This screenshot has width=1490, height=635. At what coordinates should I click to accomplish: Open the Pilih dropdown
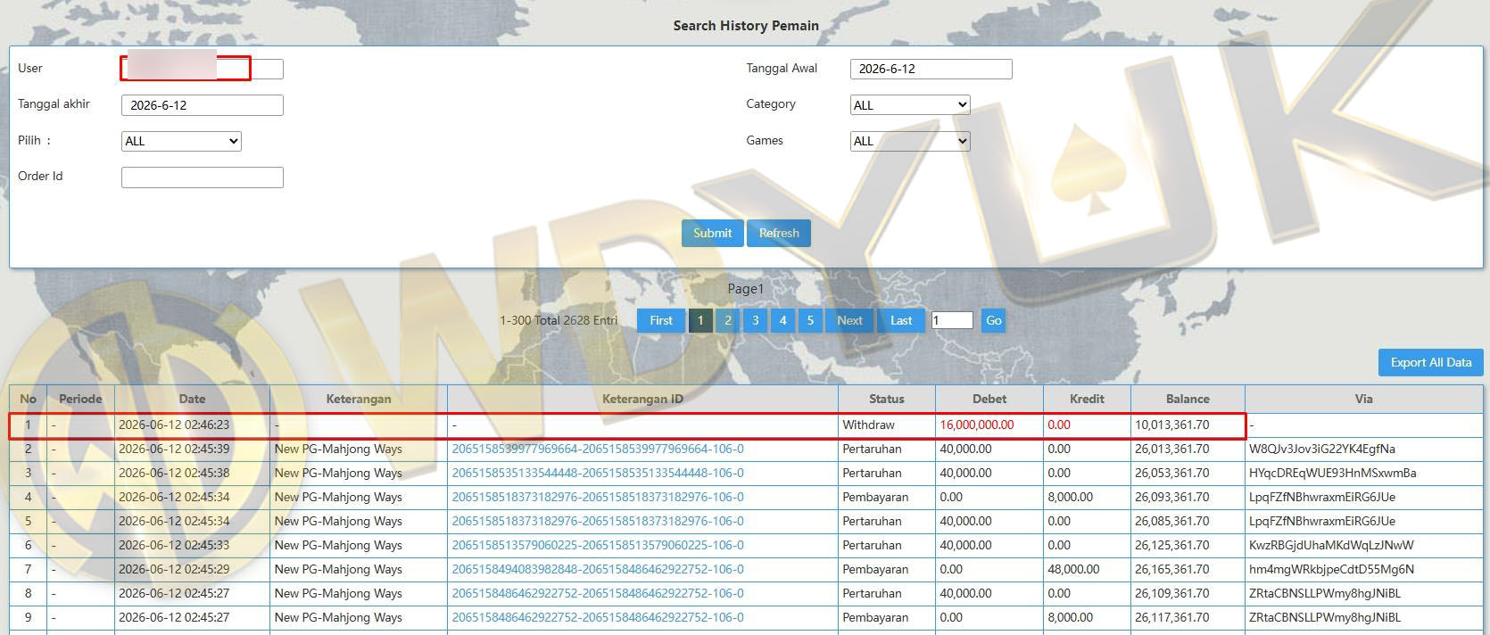click(181, 141)
